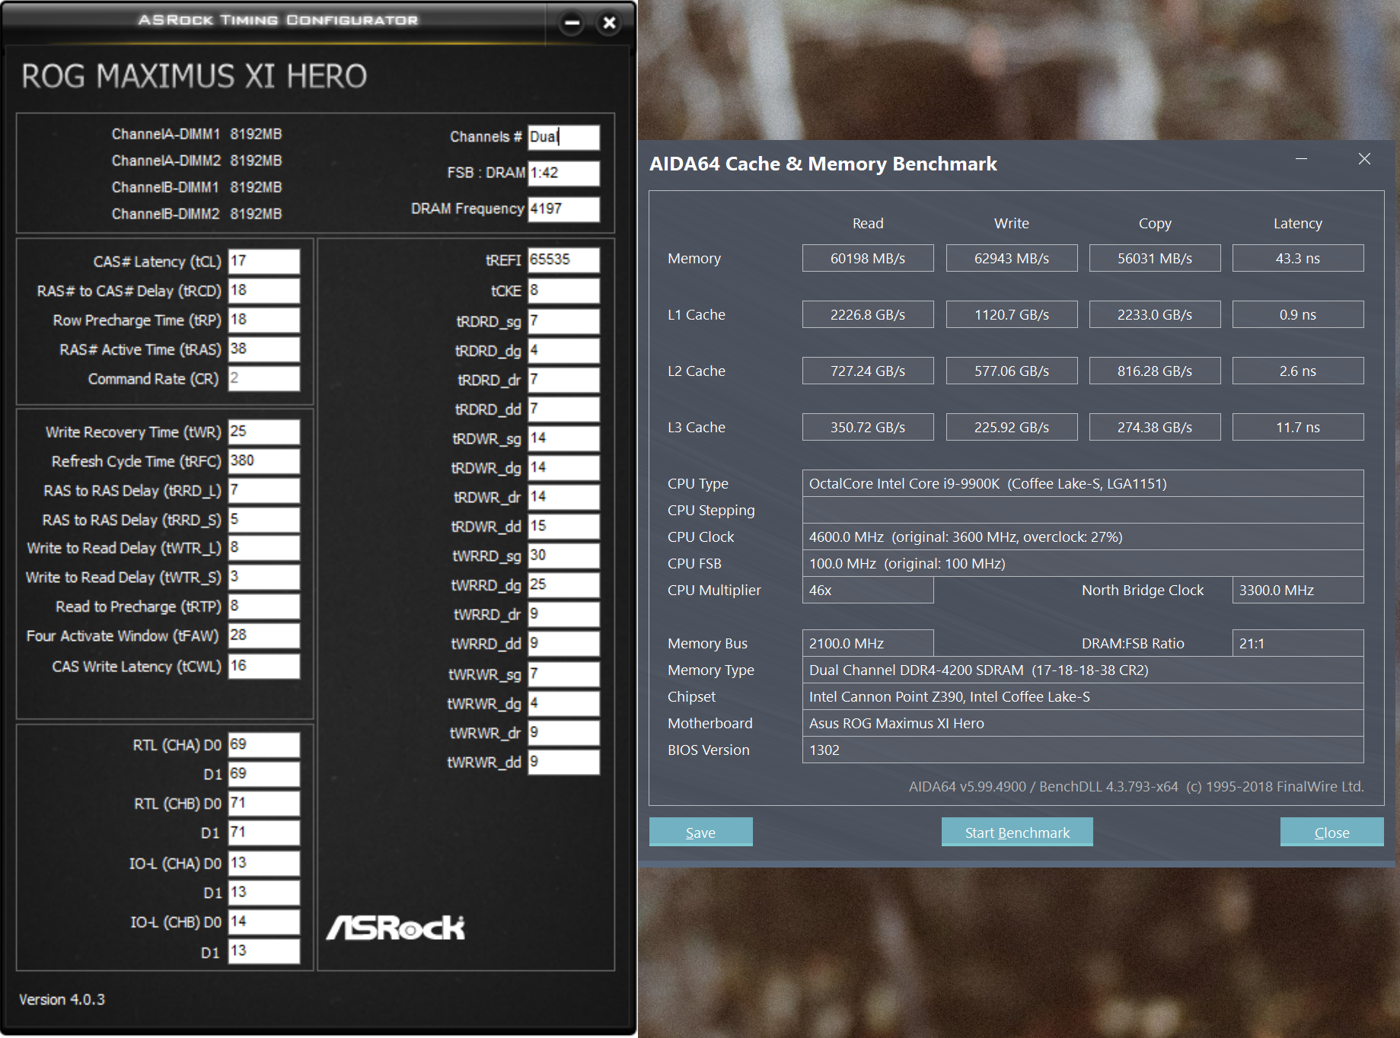The height and width of the screenshot is (1038, 1400).
Task: Select the Memory Write result 62943 MB/s
Action: [1012, 258]
